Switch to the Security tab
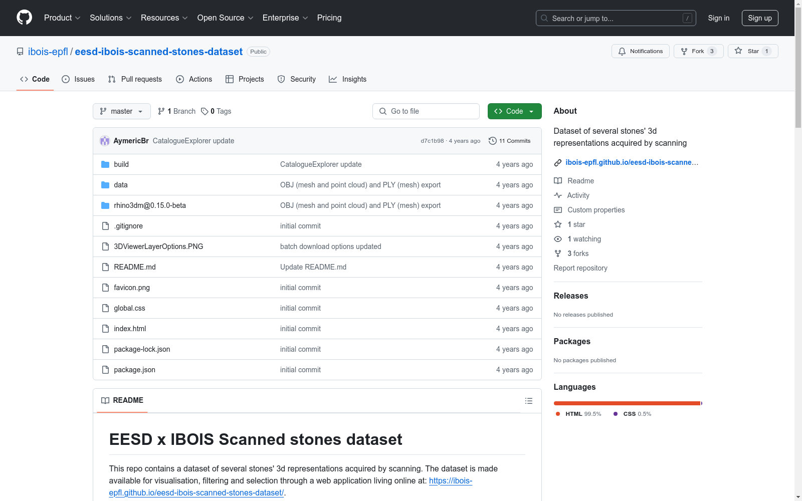Image resolution: width=802 pixels, height=501 pixels. pos(297,79)
